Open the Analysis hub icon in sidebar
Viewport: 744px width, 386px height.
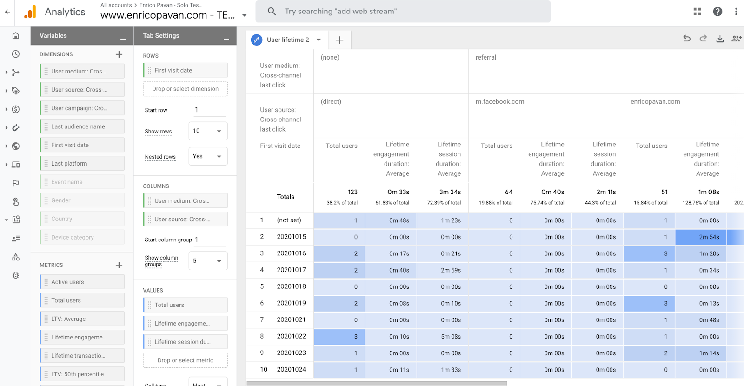coord(16,220)
